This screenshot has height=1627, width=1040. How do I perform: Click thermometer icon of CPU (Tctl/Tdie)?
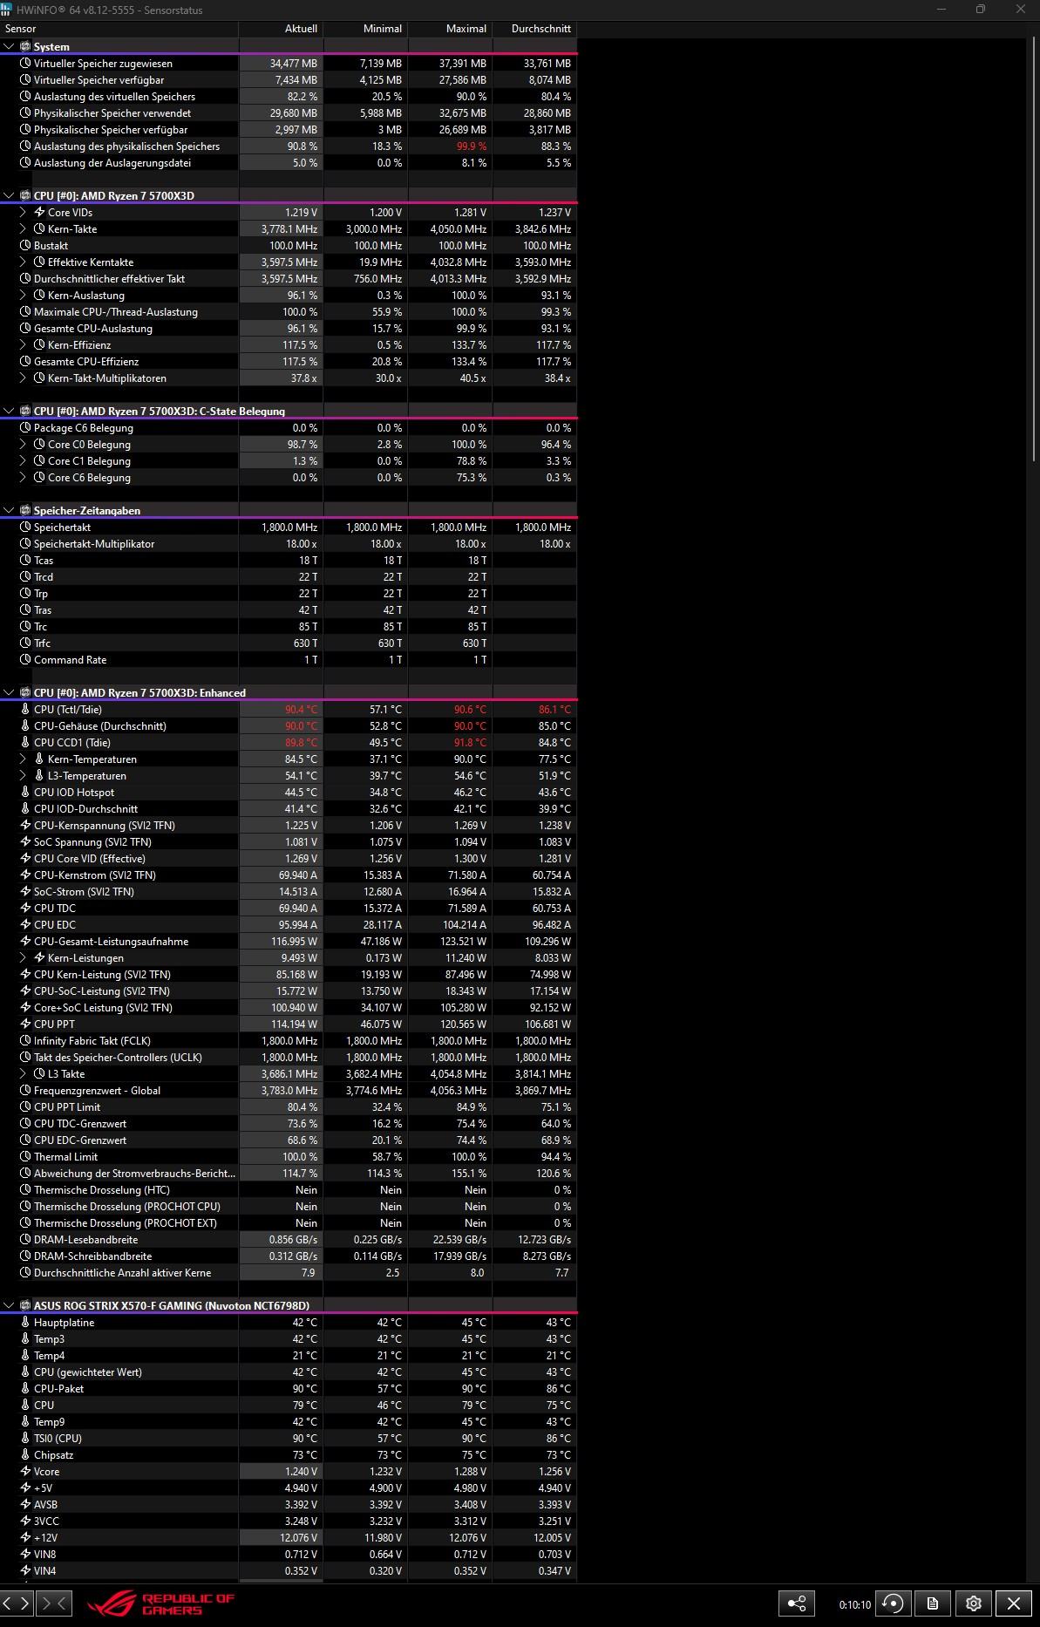[25, 709]
